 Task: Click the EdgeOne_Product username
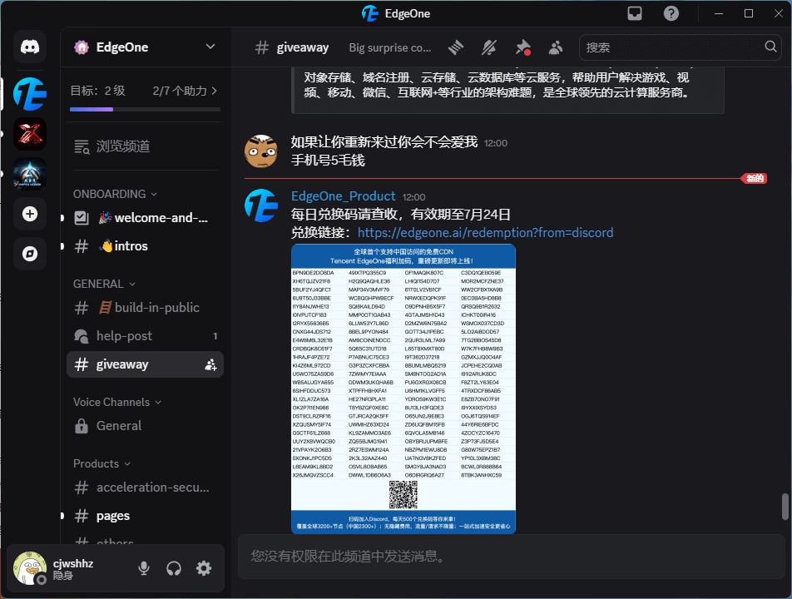343,196
